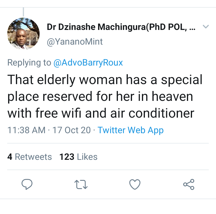Retweet using the arrows icon
Screen dimensions: 216x214
pos(81,184)
